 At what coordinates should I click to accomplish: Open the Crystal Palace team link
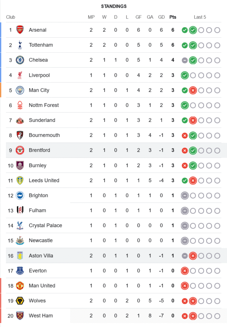tap(45, 225)
